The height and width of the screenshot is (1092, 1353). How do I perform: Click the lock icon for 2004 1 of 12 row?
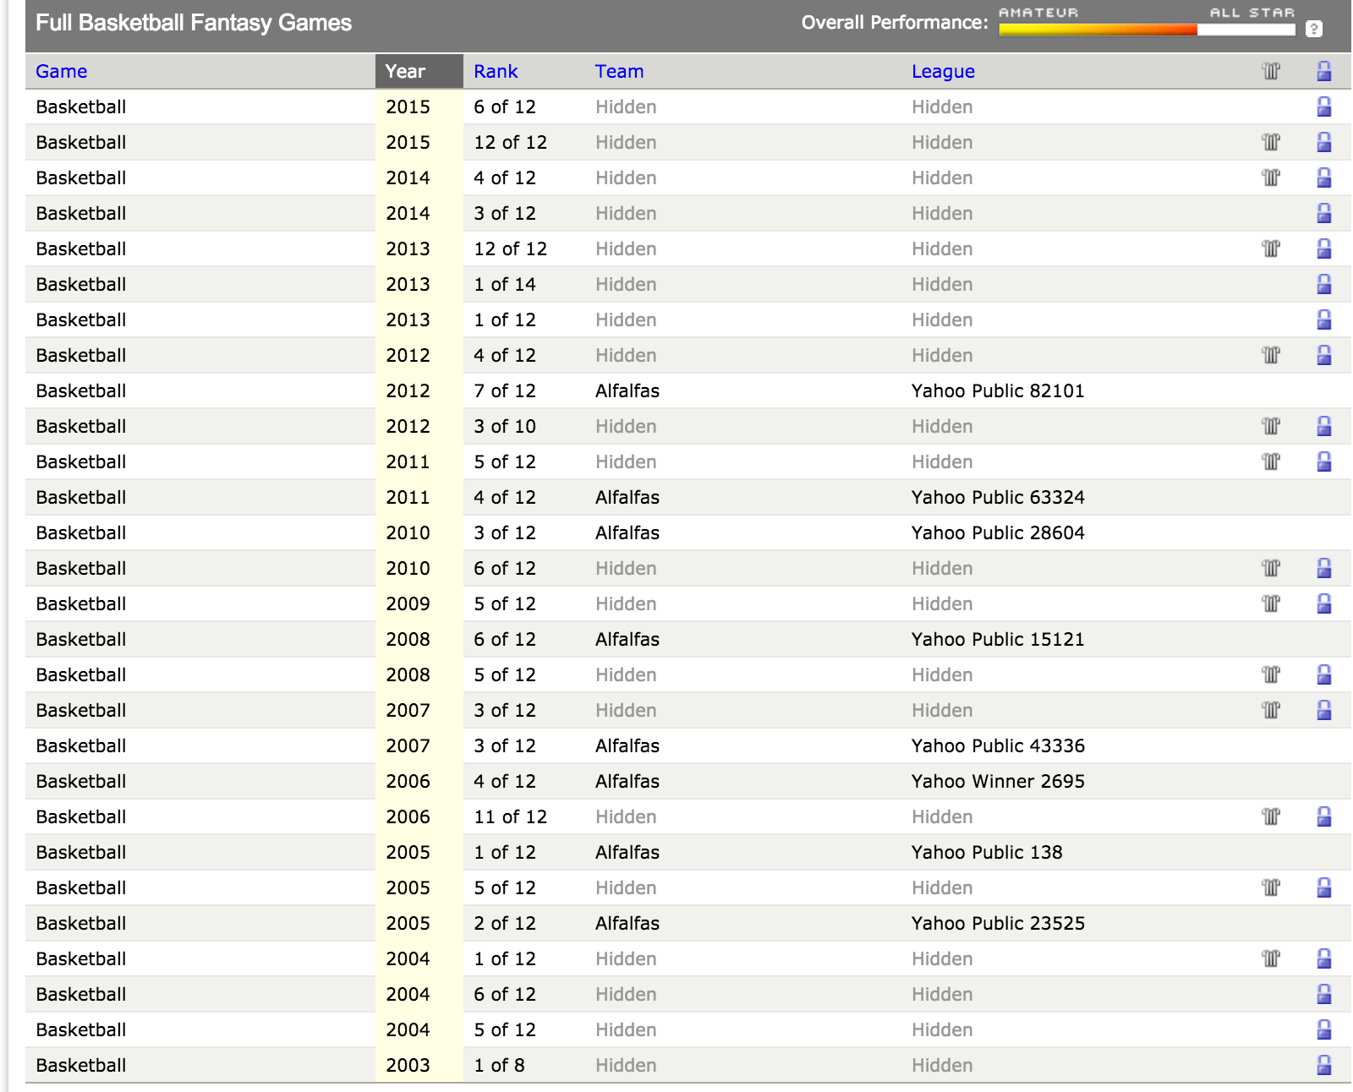tap(1324, 958)
